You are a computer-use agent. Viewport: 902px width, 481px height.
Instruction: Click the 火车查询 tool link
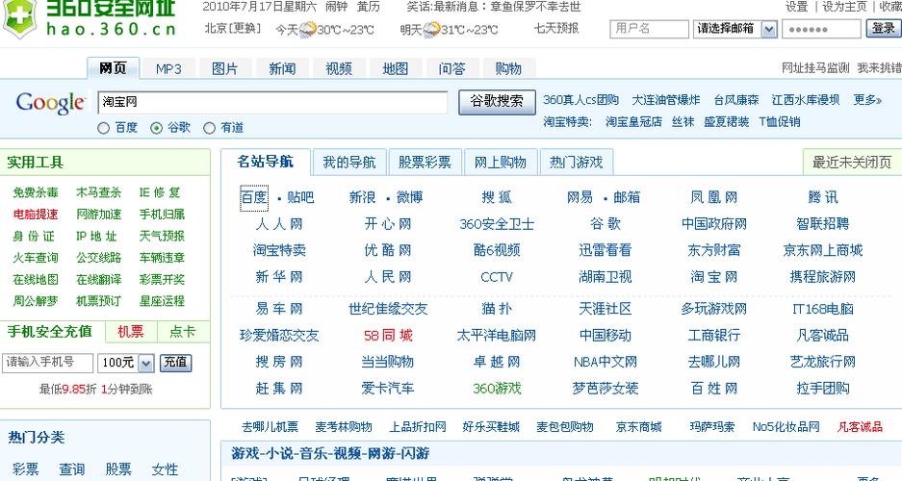pyautogui.click(x=36, y=258)
